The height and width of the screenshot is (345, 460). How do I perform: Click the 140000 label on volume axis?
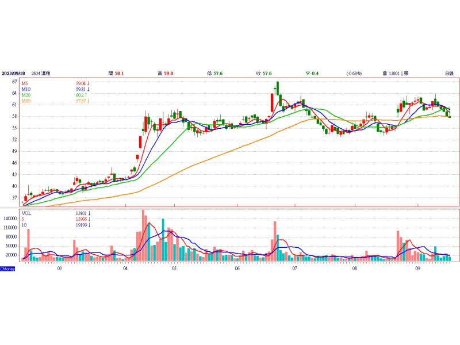[10, 218]
